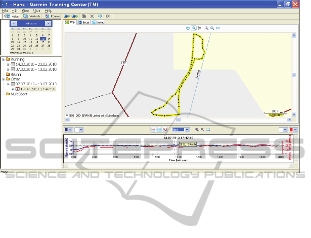Click the receive from device icon
Screen dimensions: 311x238
pos(75,16)
